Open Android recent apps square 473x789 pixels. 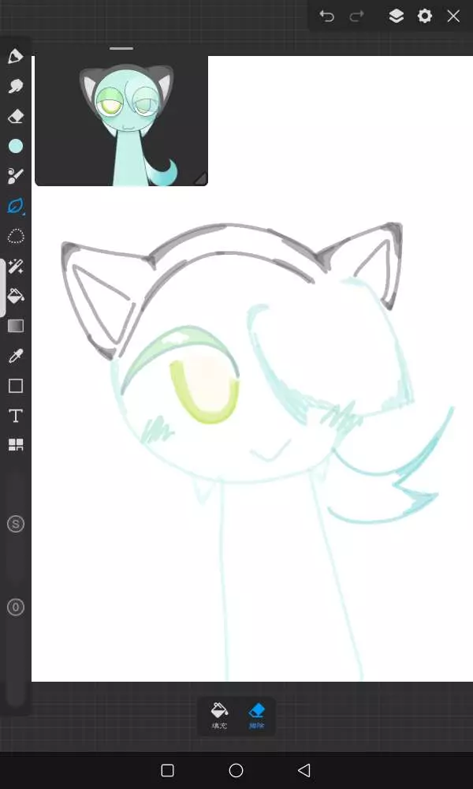click(x=167, y=770)
